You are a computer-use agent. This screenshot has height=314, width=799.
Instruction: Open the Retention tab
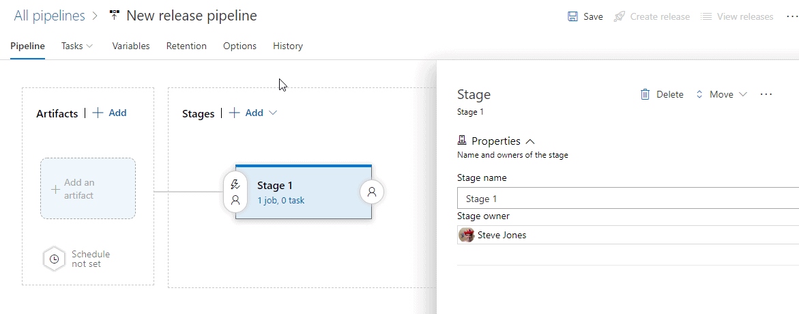186,46
